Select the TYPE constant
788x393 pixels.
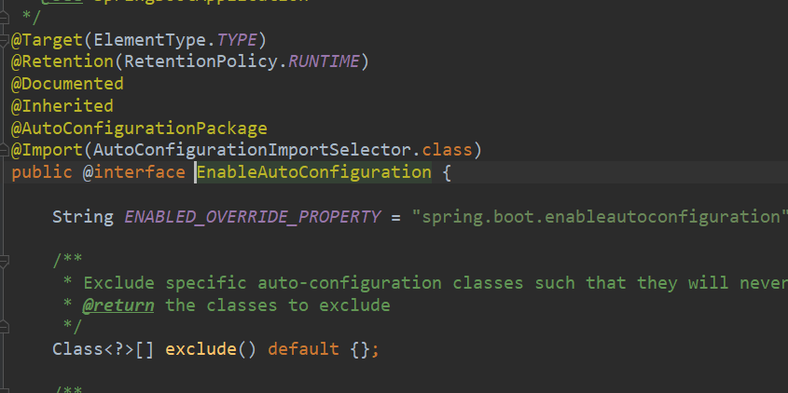237,40
